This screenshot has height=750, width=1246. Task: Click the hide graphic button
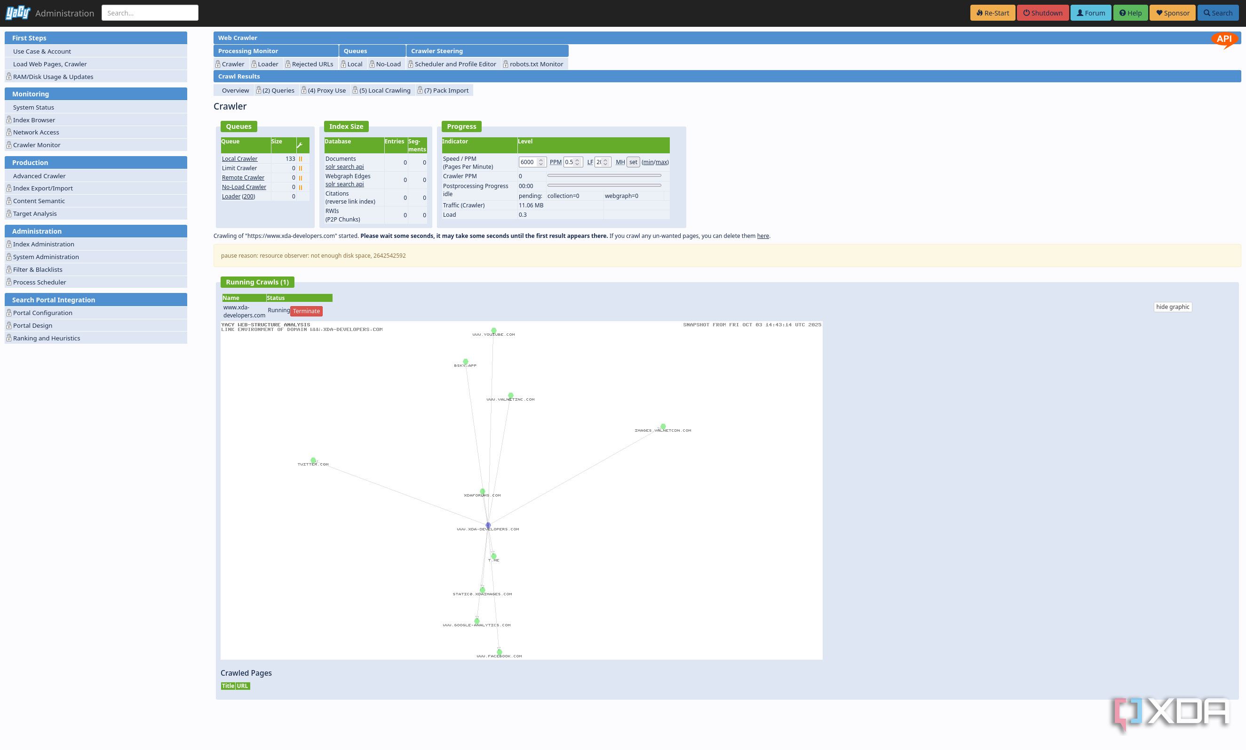coord(1173,307)
